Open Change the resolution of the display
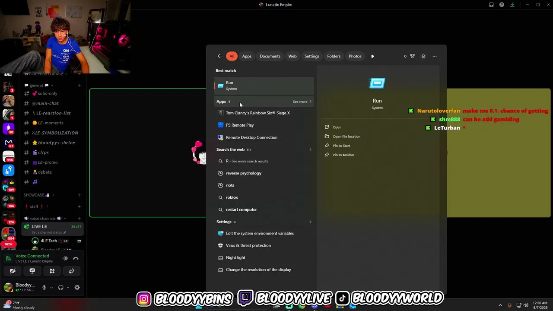The image size is (553, 311). click(264, 270)
